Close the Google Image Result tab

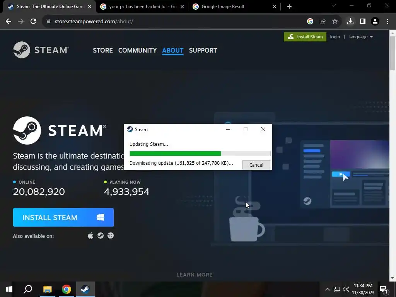click(275, 7)
